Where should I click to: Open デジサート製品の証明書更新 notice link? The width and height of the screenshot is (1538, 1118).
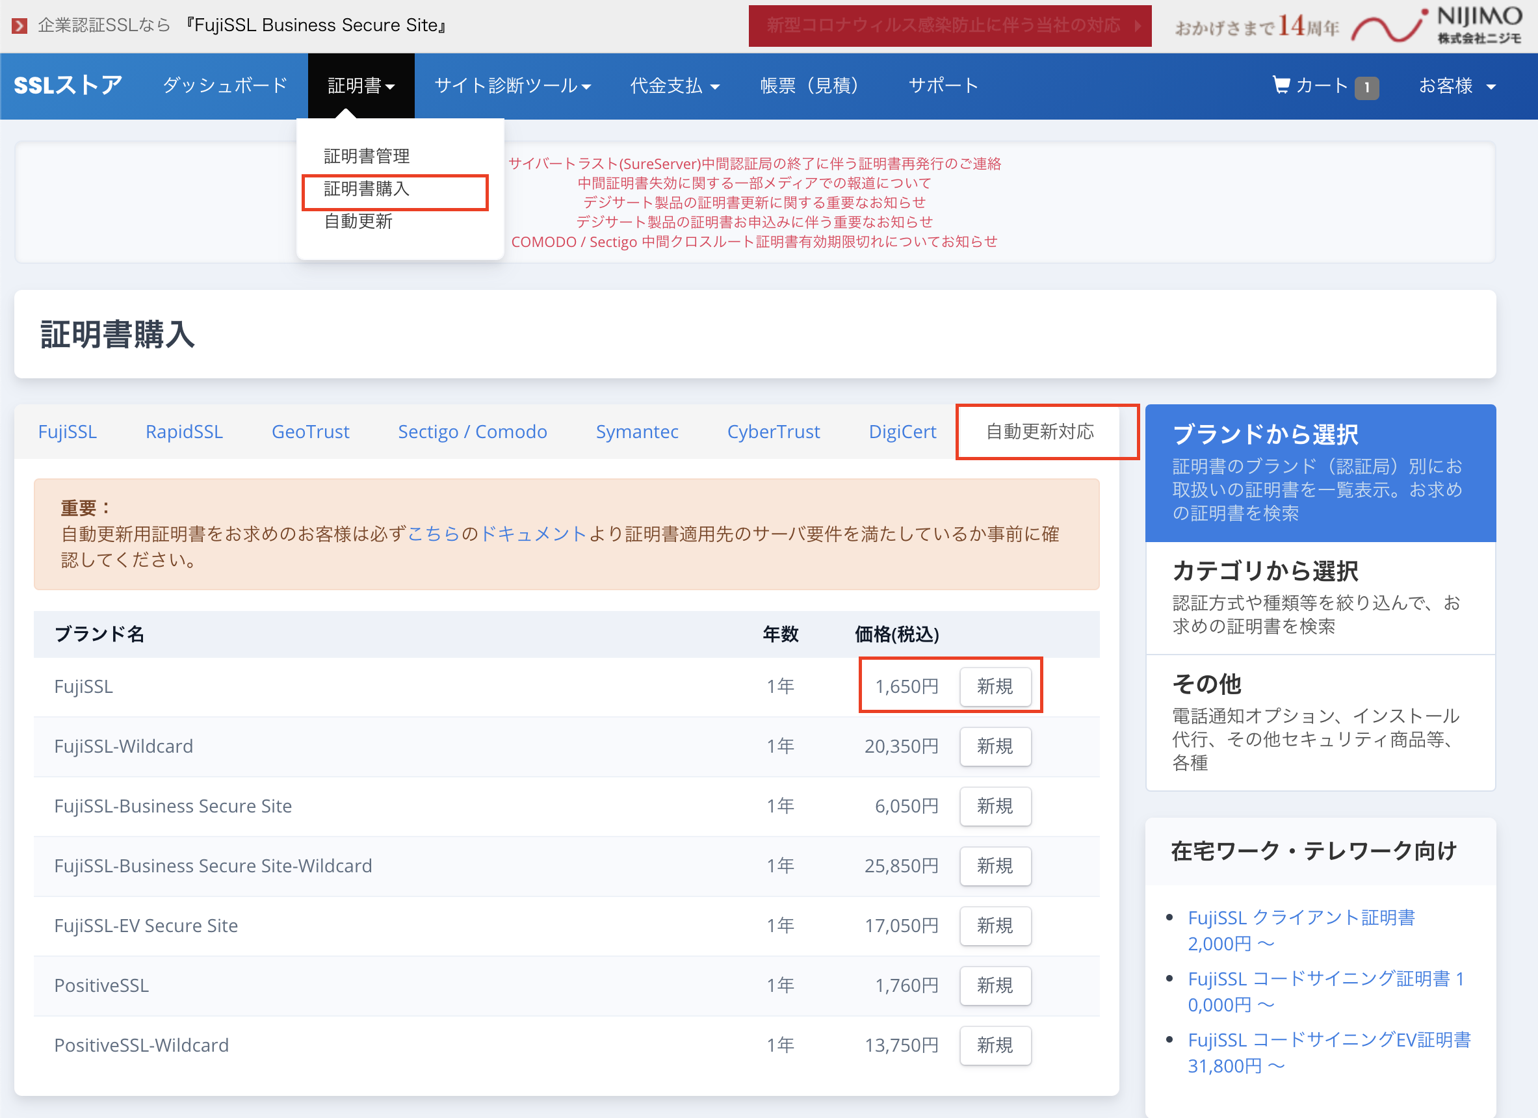point(755,203)
